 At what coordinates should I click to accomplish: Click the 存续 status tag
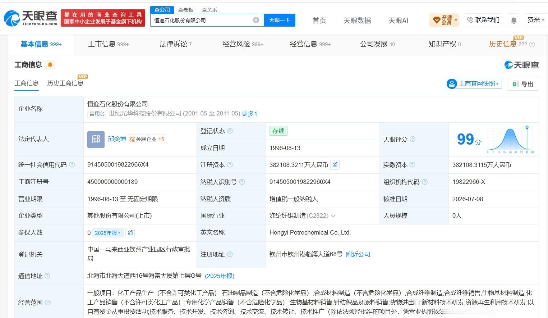coord(278,131)
